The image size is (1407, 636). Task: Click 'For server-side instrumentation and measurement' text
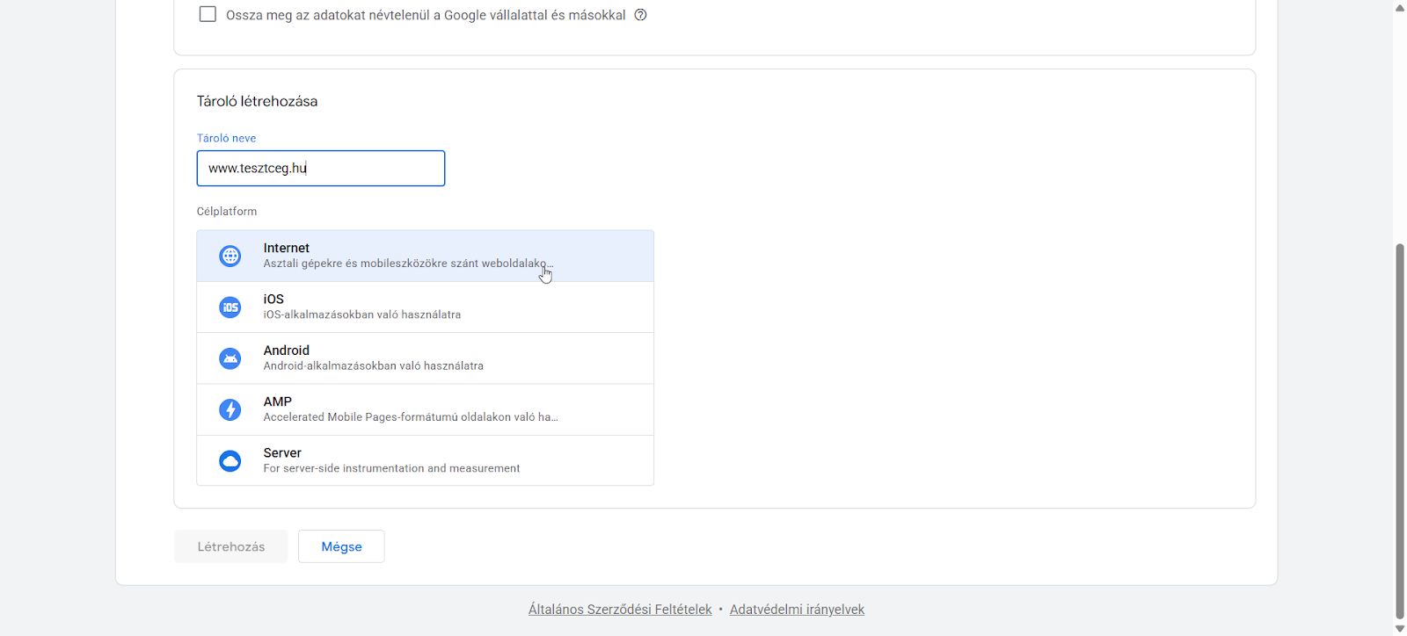point(391,468)
